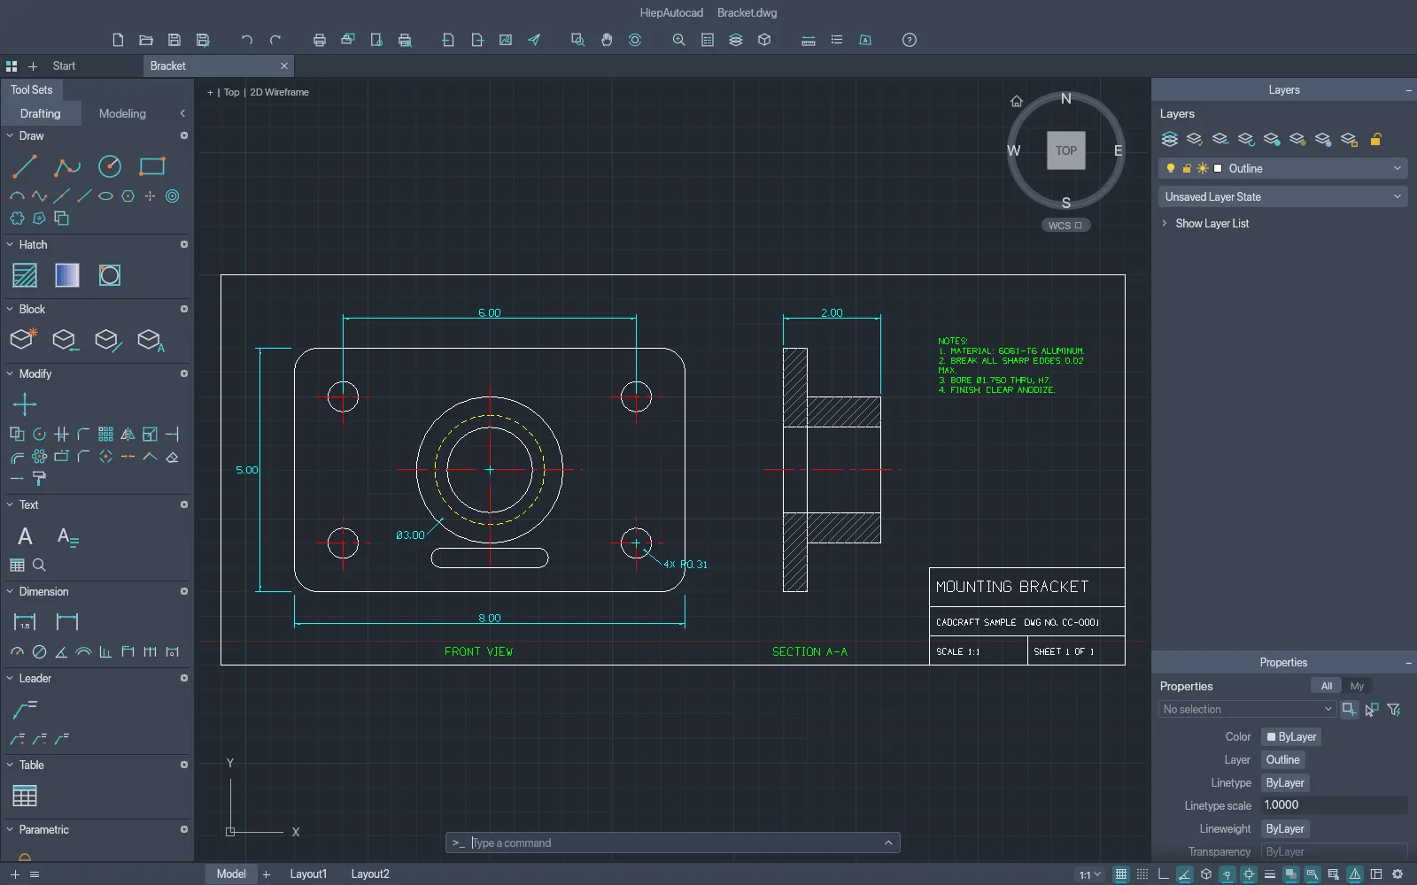Open the Layout1 tab
Image resolution: width=1417 pixels, height=885 pixels.
point(308,874)
